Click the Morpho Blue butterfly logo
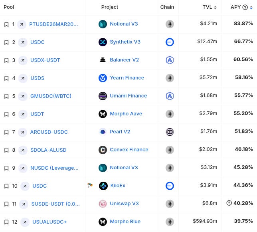The image size is (257, 232). tap(103, 222)
